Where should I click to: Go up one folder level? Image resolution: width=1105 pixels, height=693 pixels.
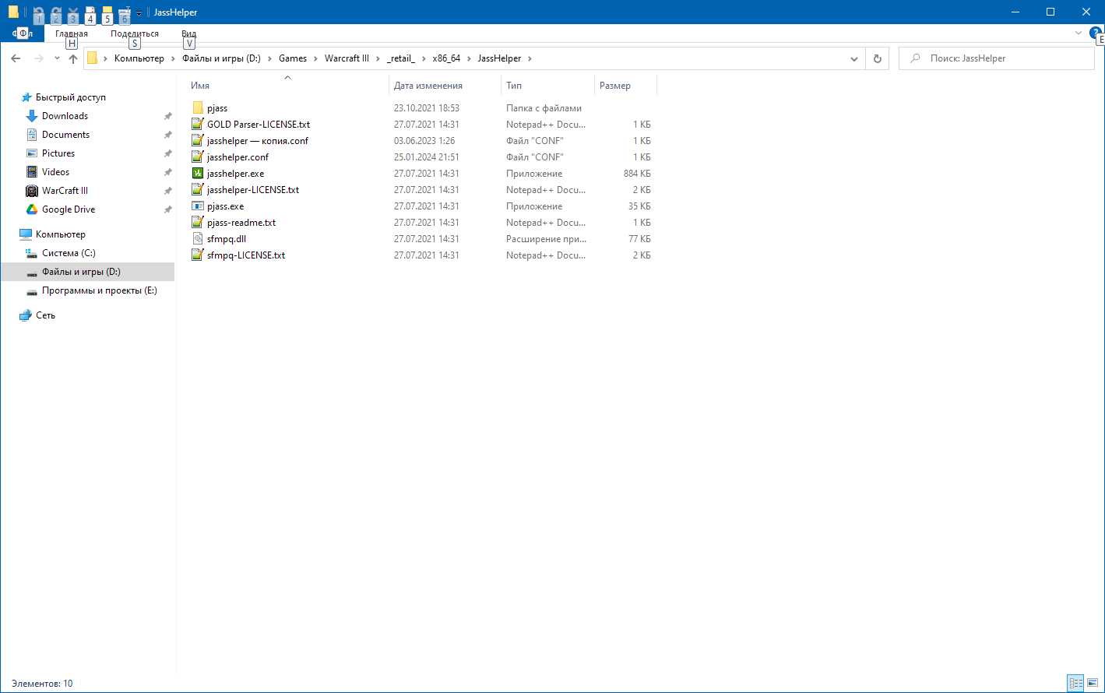72,58
